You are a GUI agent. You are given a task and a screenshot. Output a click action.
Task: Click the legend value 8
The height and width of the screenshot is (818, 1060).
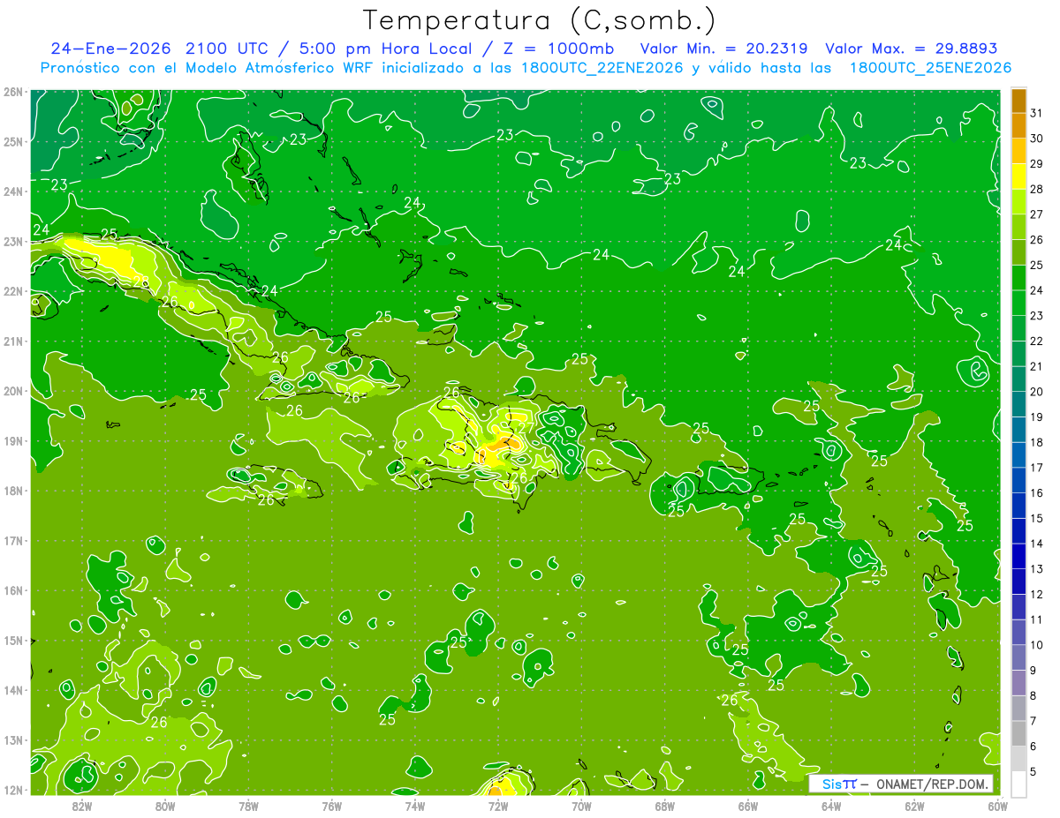coord(1033,695)
